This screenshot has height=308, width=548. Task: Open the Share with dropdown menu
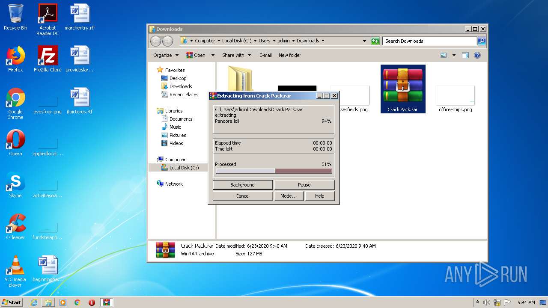click(x=236, y=55)
